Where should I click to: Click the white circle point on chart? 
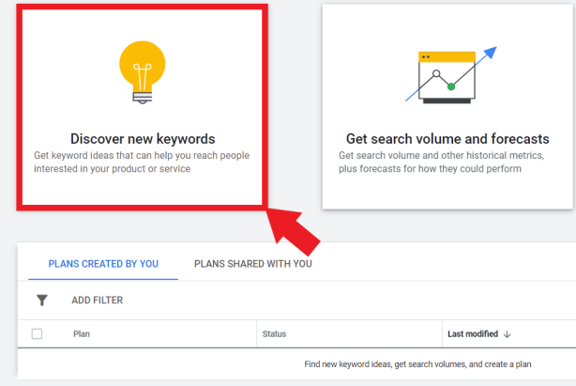coord(436,73)
